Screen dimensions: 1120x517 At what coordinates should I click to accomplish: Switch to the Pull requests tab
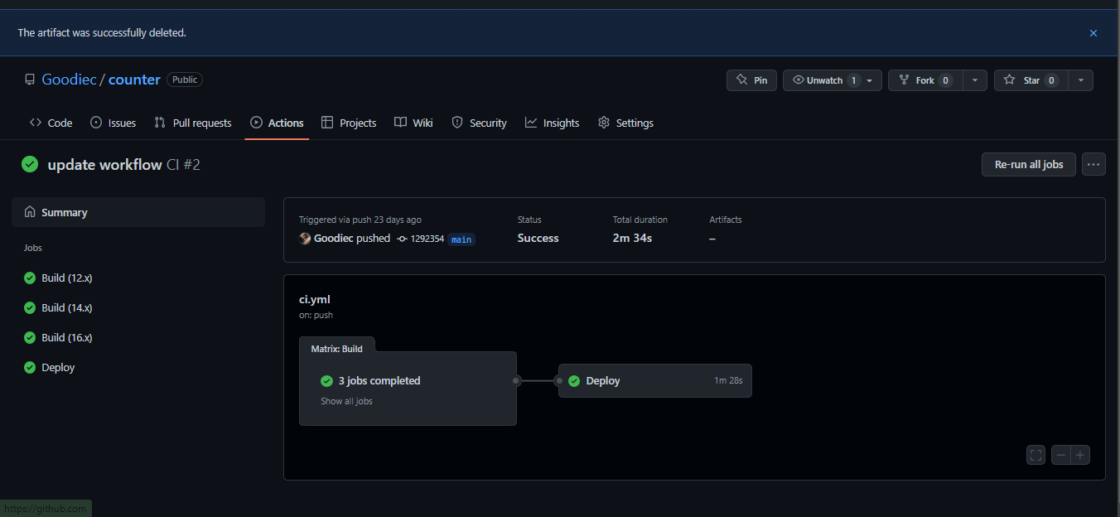point(193,123)
